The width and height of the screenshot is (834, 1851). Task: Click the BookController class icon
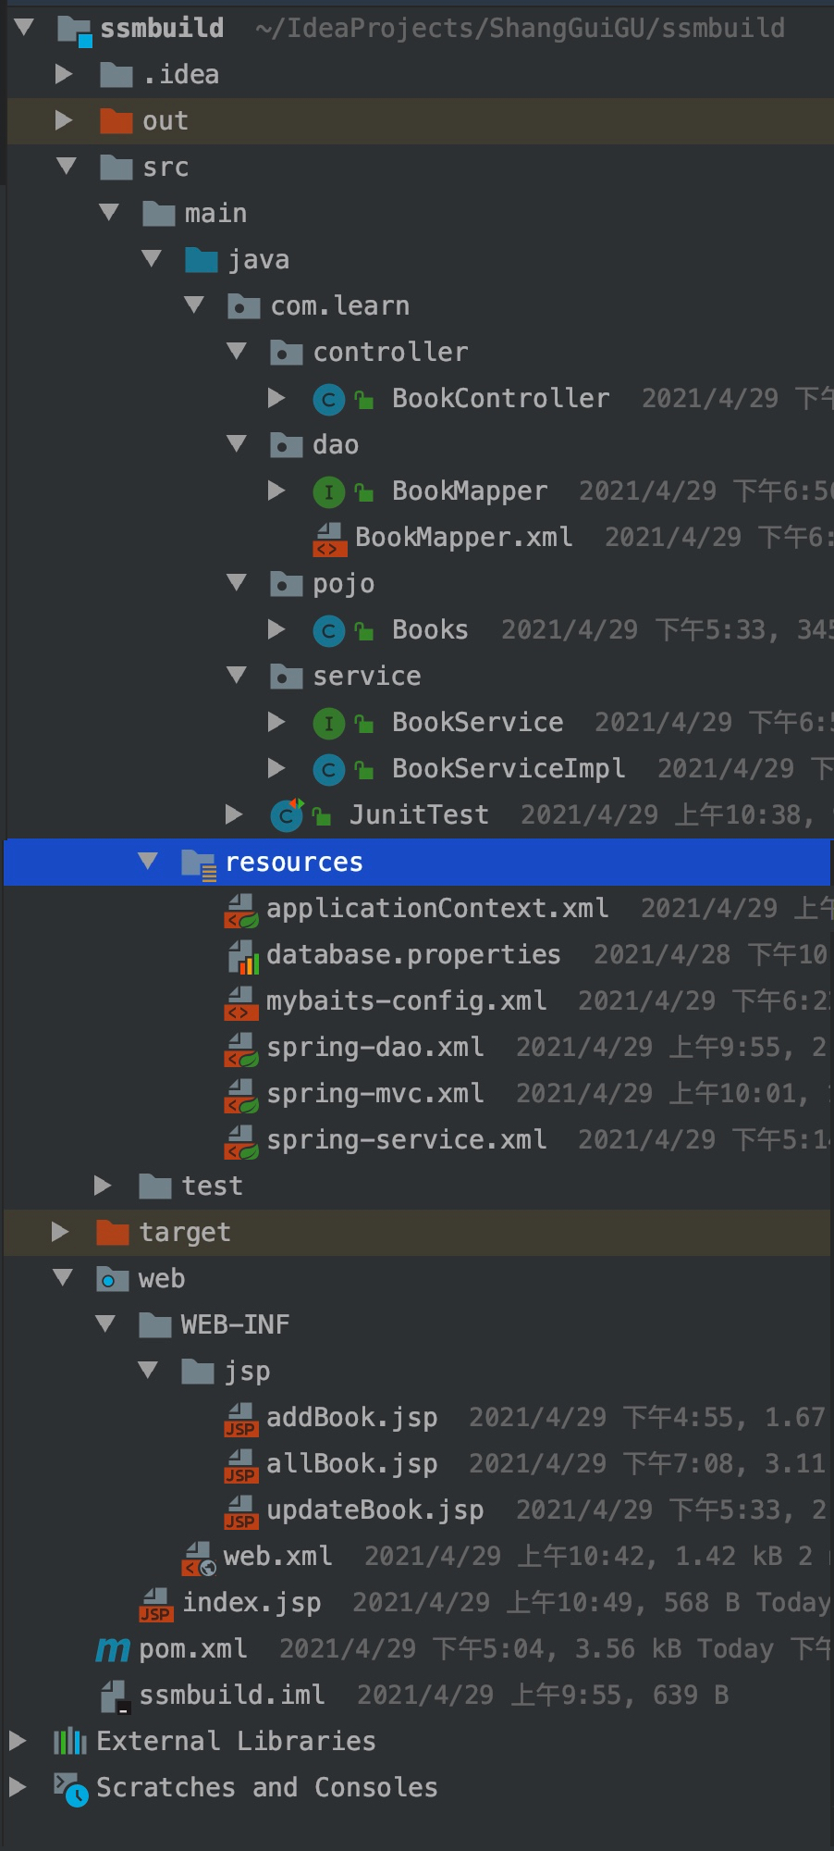tap(328, 399)
